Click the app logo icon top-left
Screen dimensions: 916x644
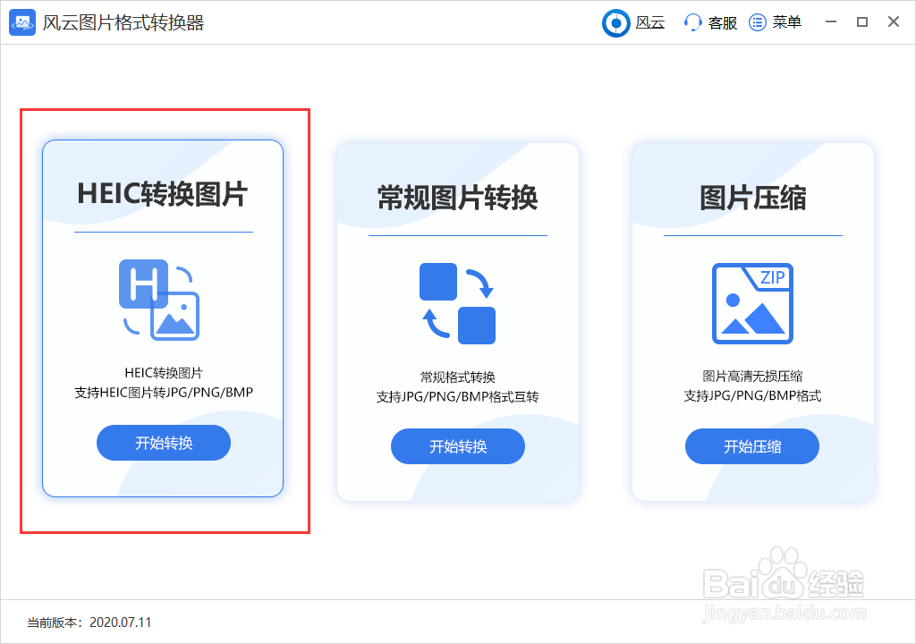click(x=24, y=21)
